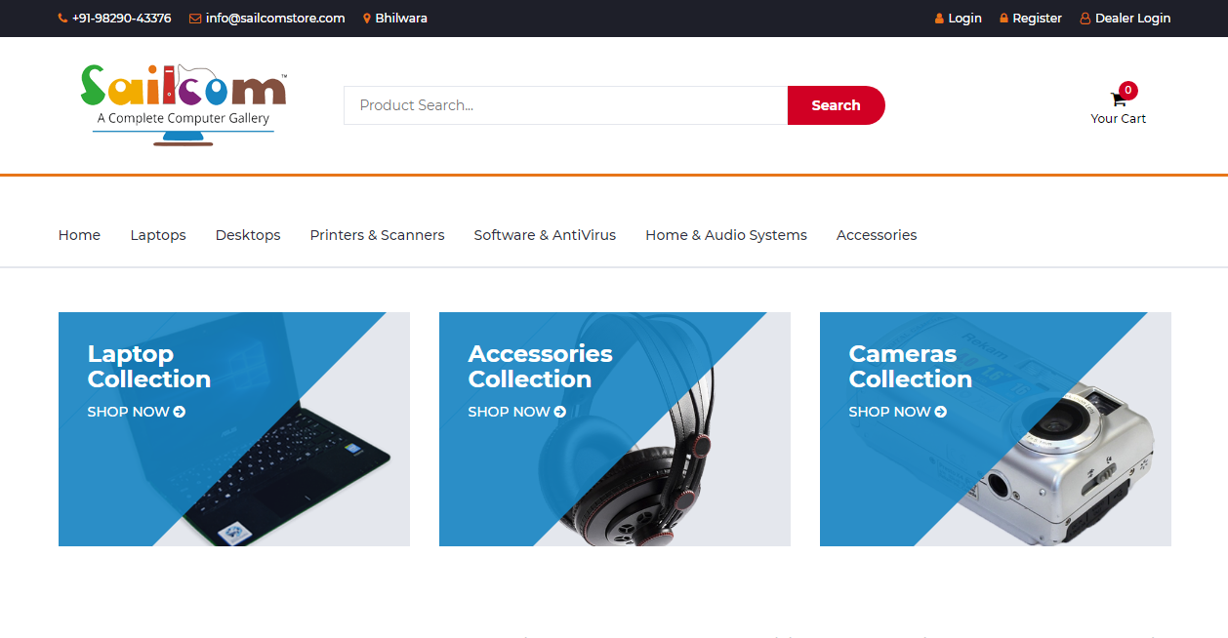Click the arrow icon under Cameras Collection

pos(940,412)
